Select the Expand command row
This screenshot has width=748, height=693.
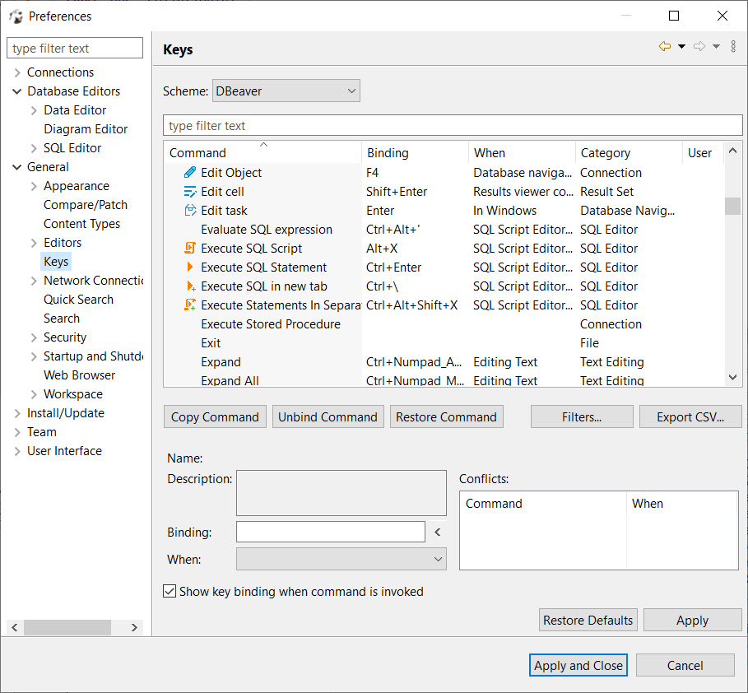click(x=444, y=362)
